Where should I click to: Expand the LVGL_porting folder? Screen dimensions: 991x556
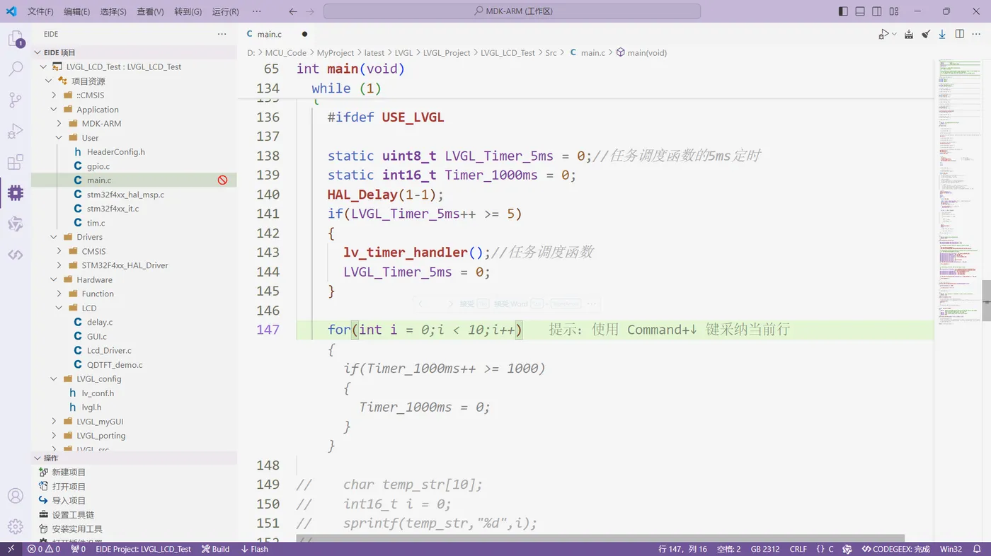55,435
